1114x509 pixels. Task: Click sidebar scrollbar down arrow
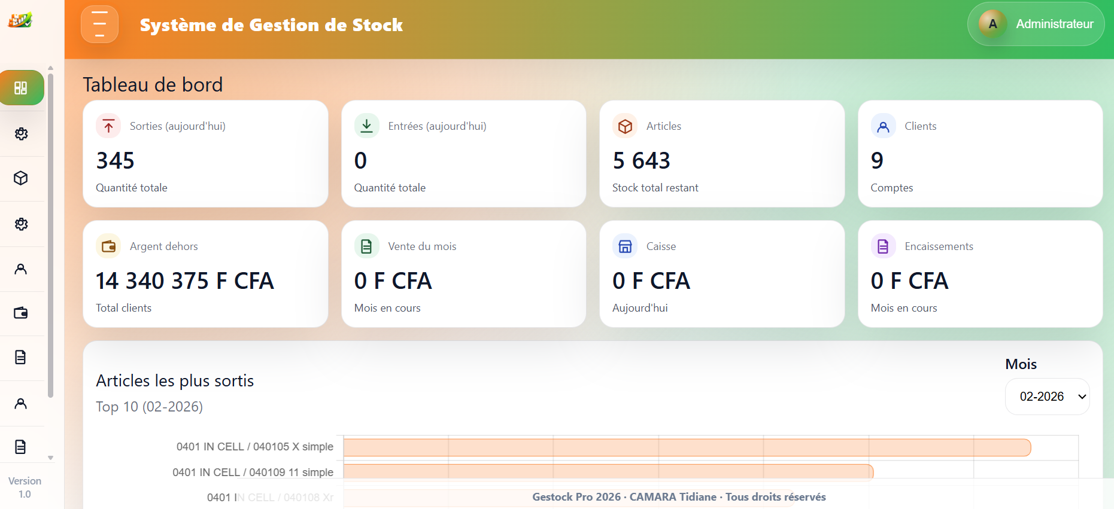tap(51, 458)
